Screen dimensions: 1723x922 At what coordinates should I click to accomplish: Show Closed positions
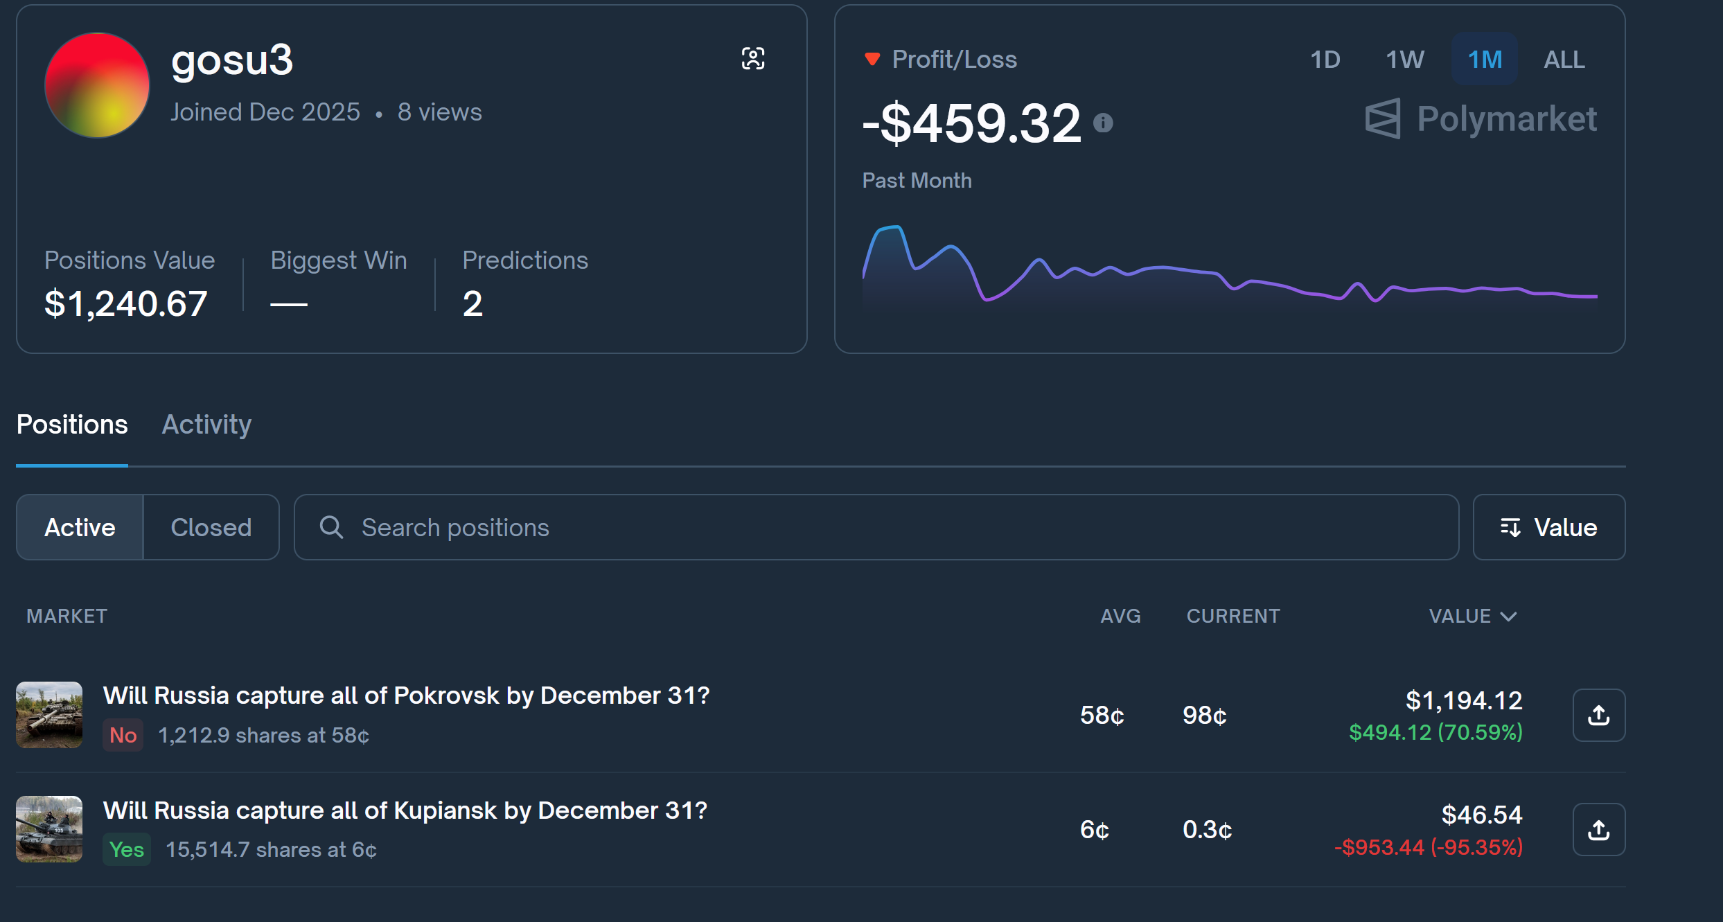211,527
